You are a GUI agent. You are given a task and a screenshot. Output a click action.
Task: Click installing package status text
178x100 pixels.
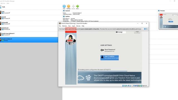95,69
